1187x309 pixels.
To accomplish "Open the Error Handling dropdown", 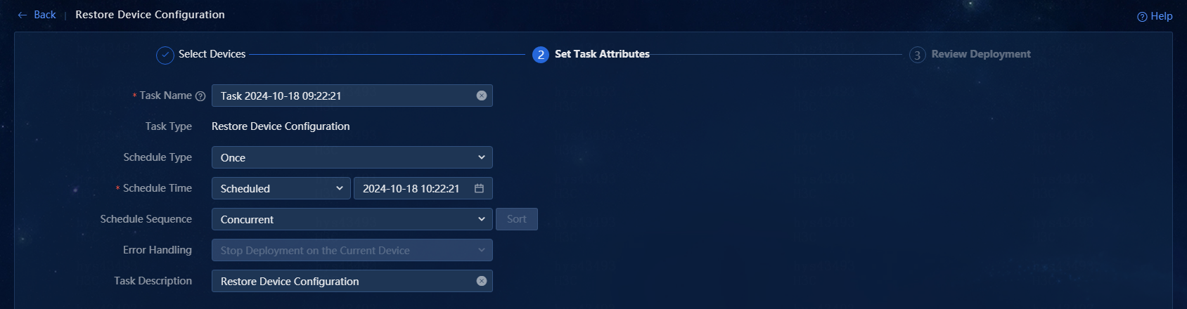I will [352, 250].
